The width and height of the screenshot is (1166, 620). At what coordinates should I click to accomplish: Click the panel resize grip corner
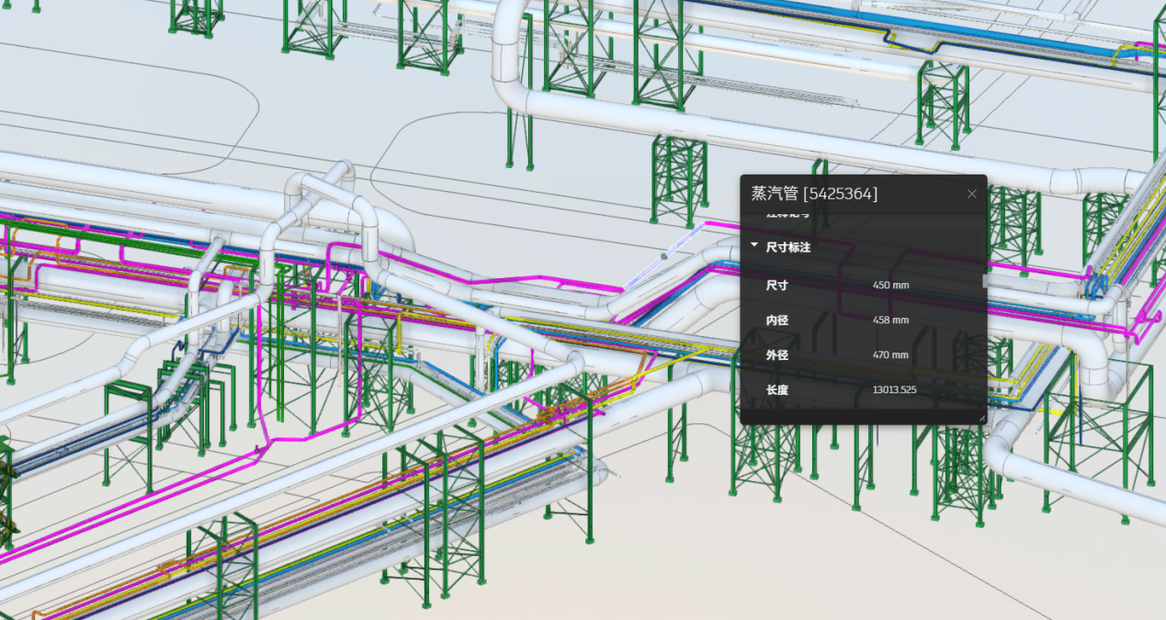982,419
